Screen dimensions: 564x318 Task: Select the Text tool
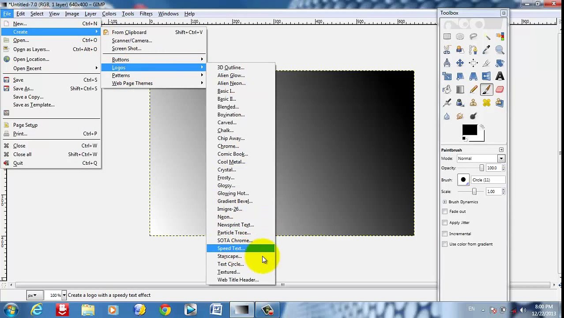pyautogui.click(x=500, y=76)
